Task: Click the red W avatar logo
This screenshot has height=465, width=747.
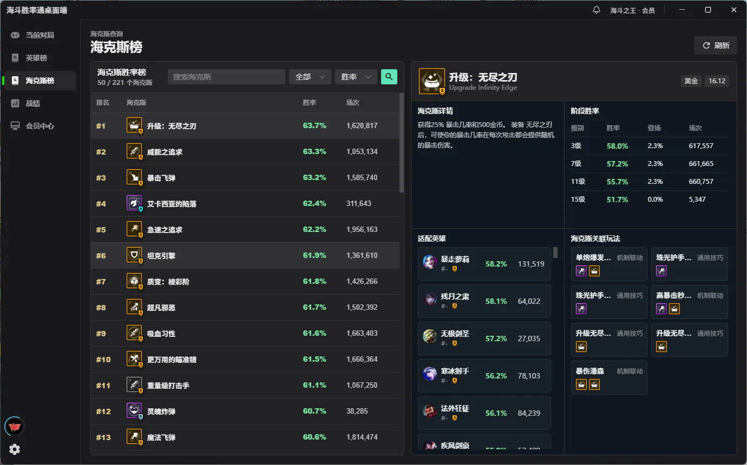Action: [15, 427]
